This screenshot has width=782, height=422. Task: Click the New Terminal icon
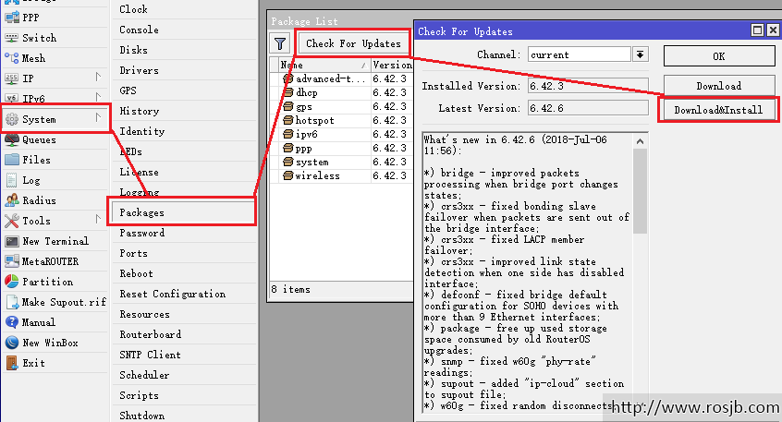12,241
